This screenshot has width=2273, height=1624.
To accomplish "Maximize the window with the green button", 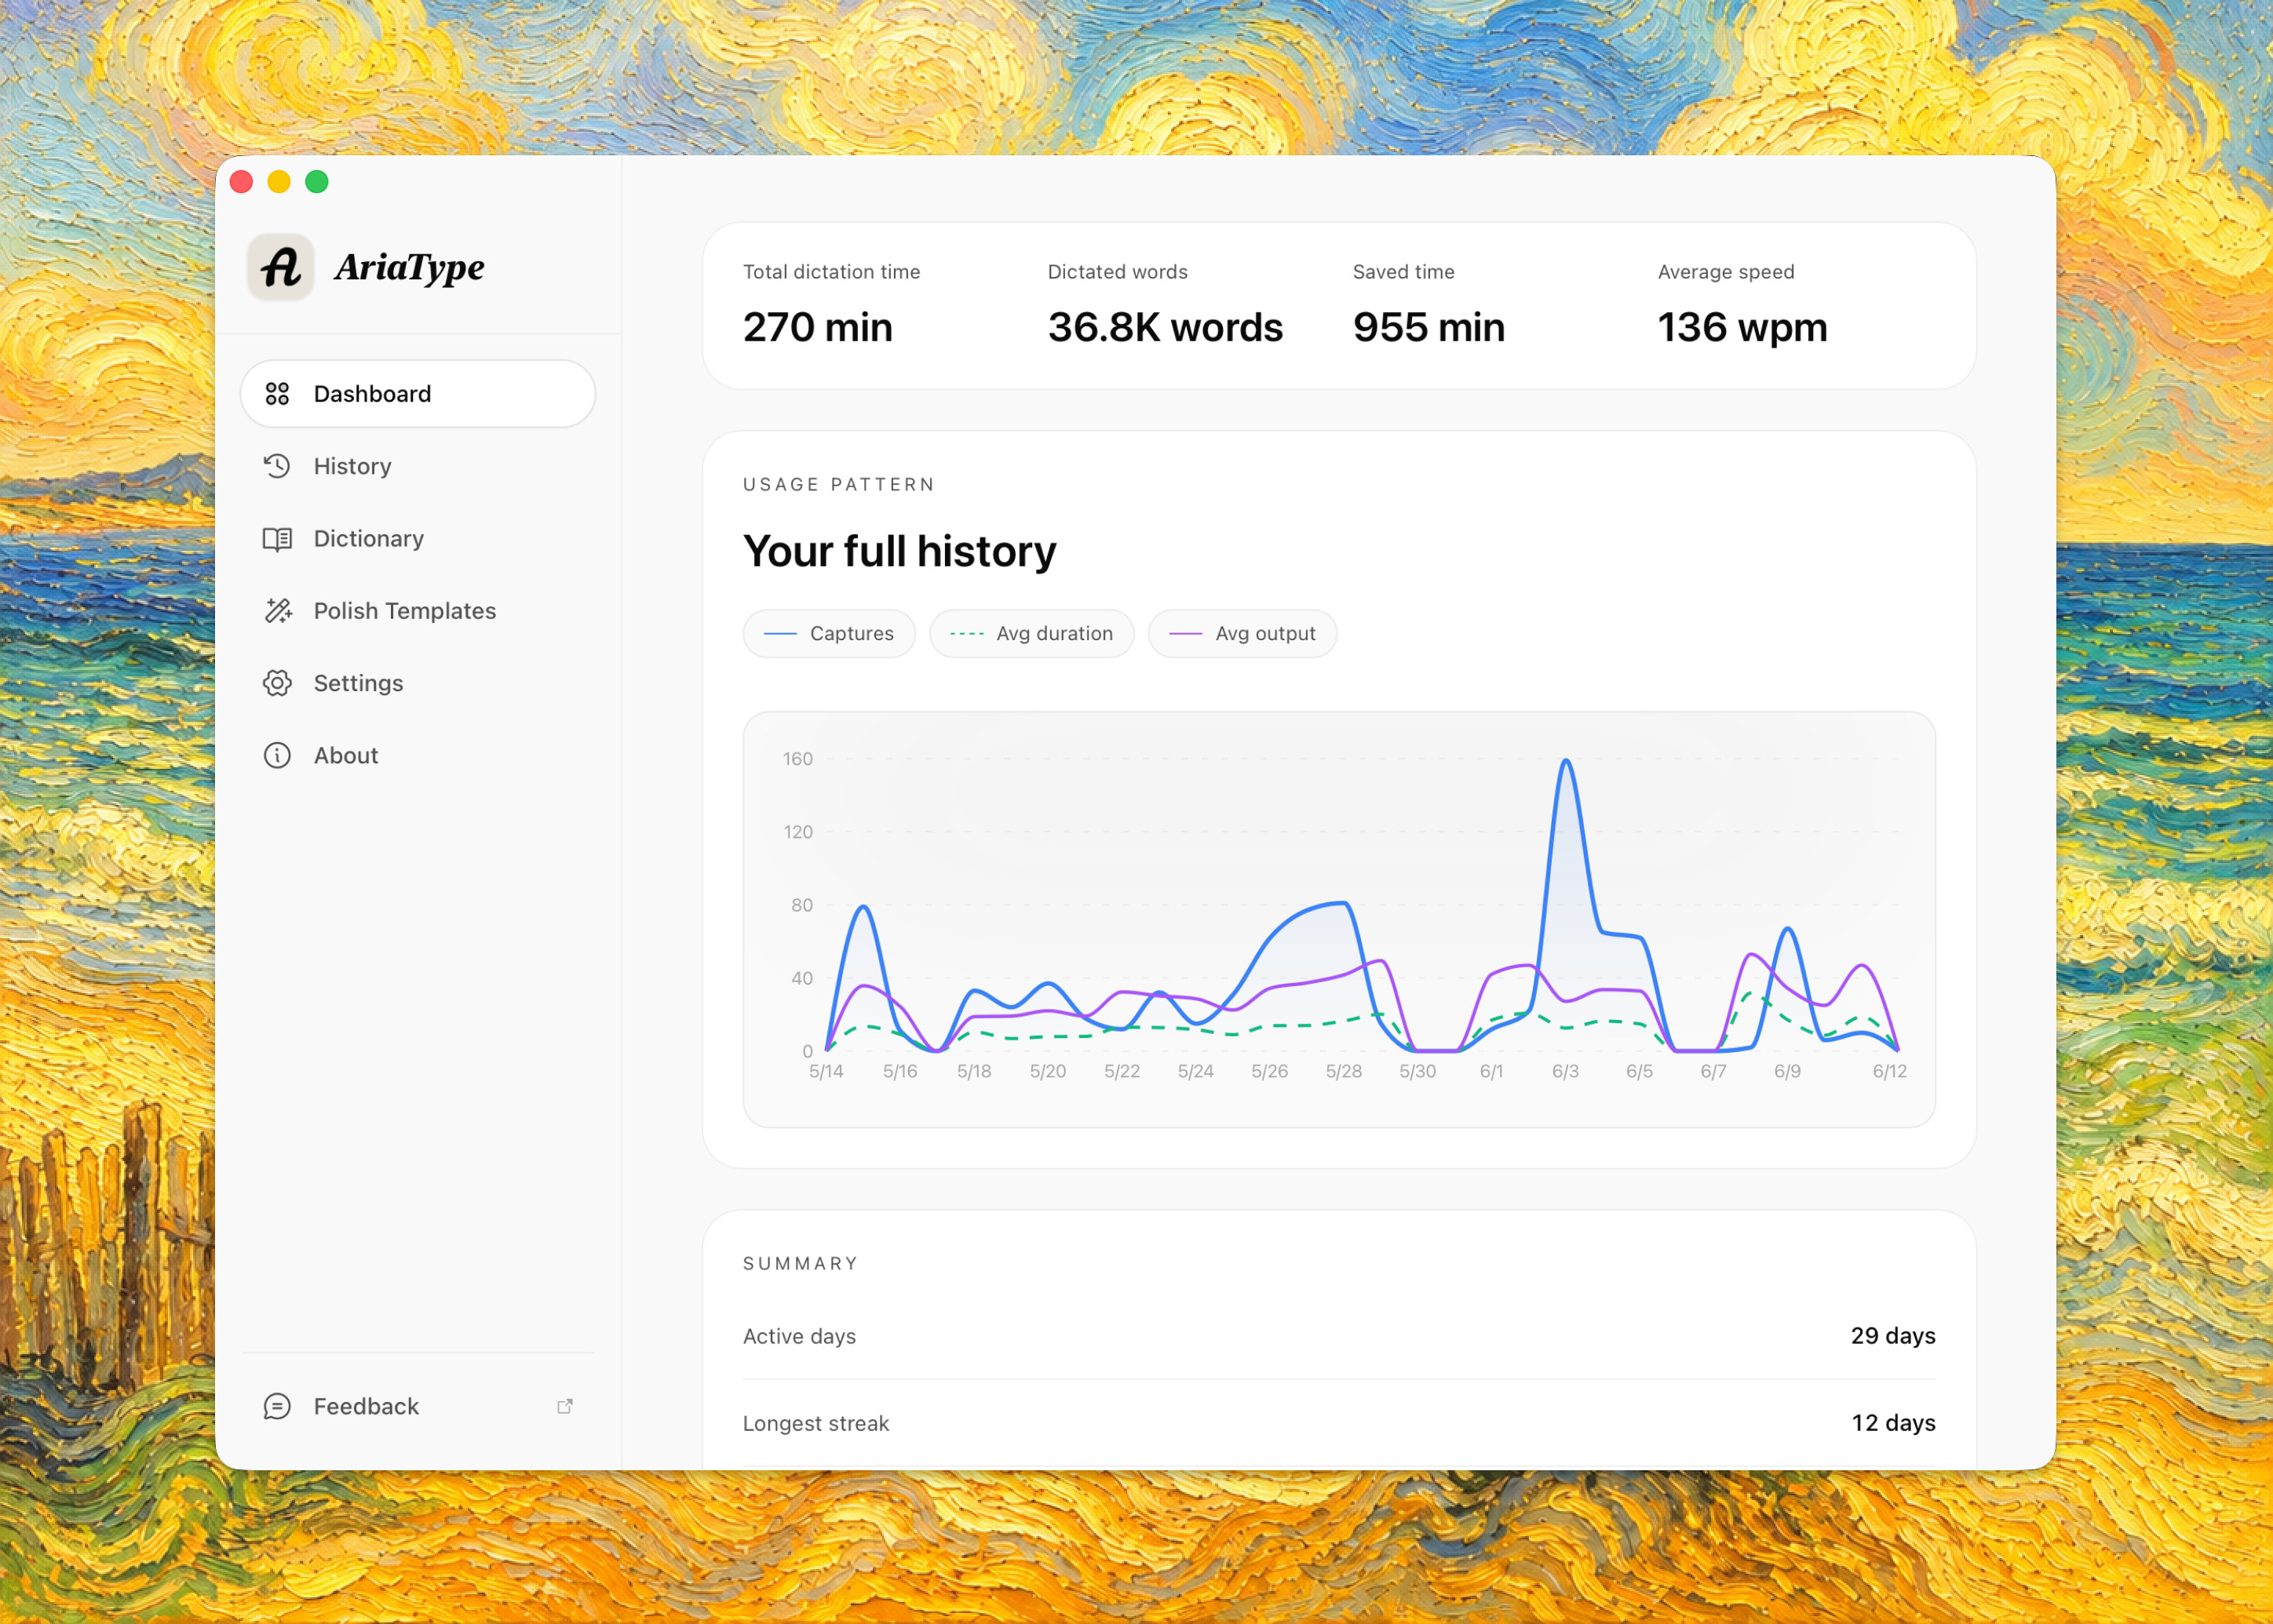I will point(317,182).
